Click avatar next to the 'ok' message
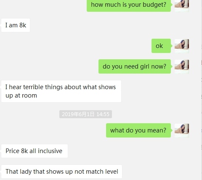The width and height of the screenshot is (202, 180). 182,46
